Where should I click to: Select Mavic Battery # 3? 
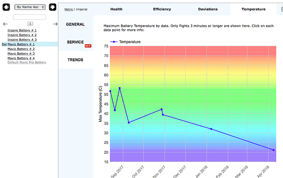tap(21, 53)
